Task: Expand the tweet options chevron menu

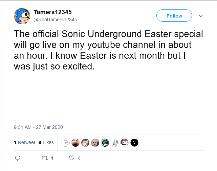Action: 201,16
